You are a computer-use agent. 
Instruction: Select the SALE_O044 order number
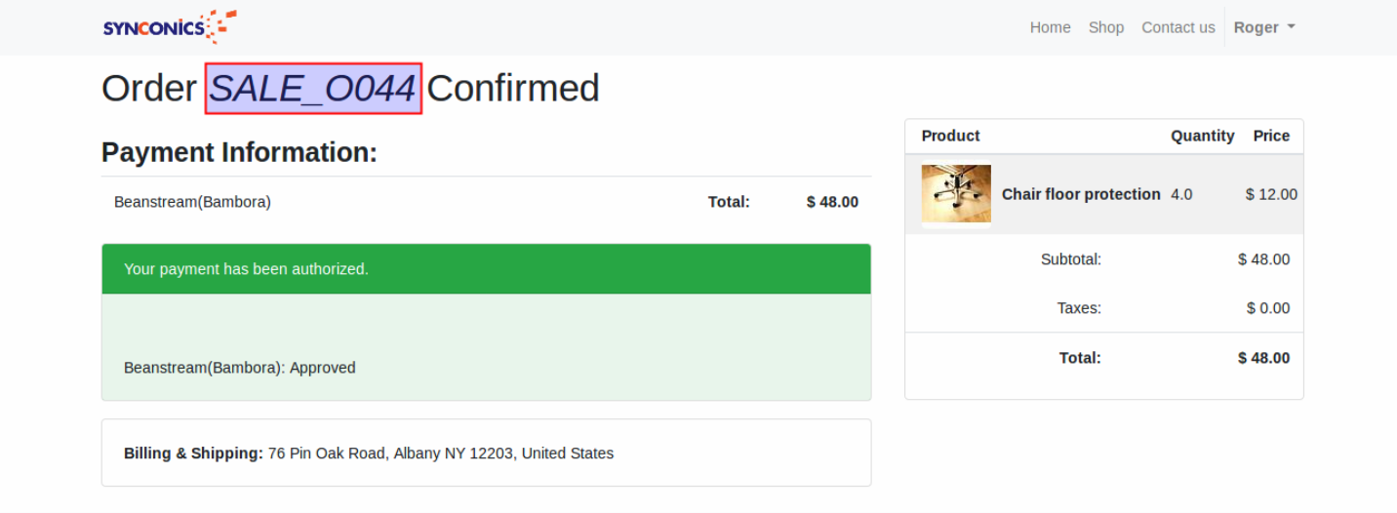pyautogui.click(x=313, y=89)
